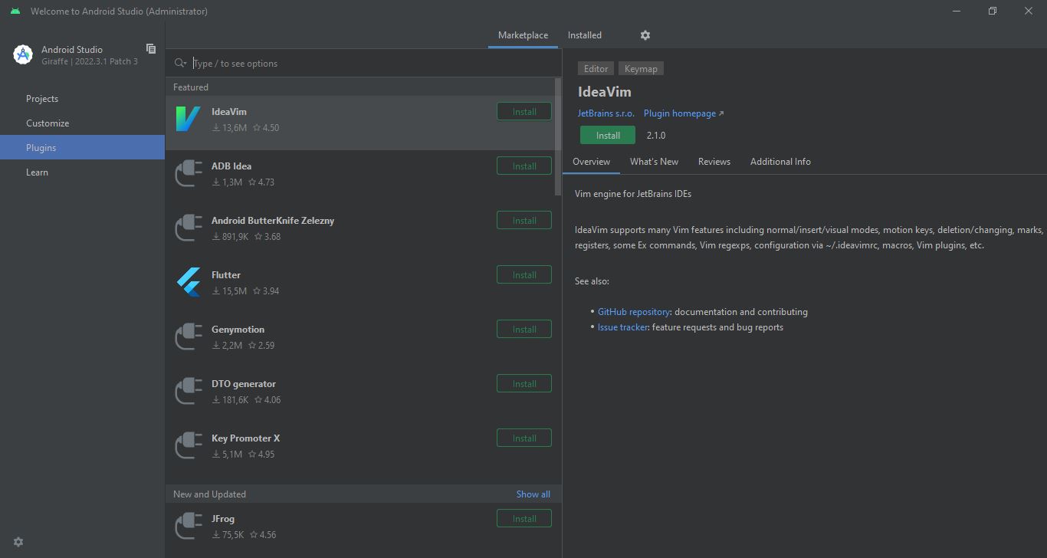
Task: Click the JFrog plugin plug icon
Action: pyautogui.click(x=189, y=526)
